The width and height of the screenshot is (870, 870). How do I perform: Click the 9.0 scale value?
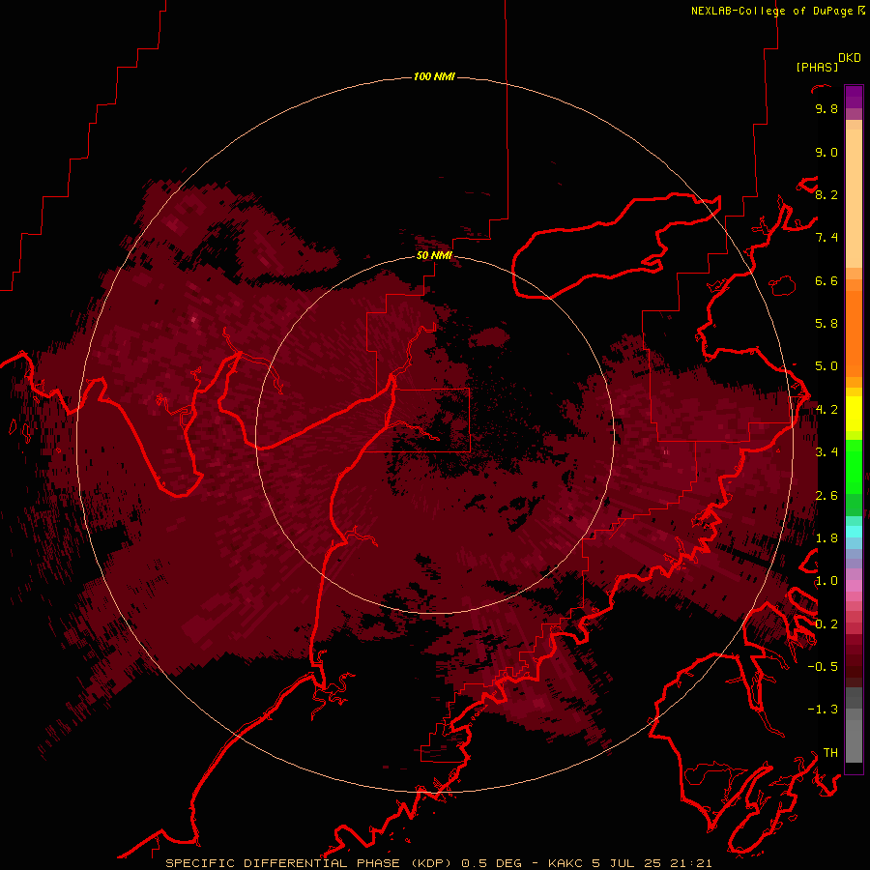(826, 152)
